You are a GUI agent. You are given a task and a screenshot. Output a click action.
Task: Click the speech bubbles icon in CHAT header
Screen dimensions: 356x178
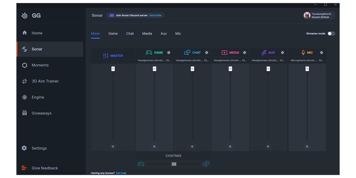pyautogui.click(x=187, y=53)
